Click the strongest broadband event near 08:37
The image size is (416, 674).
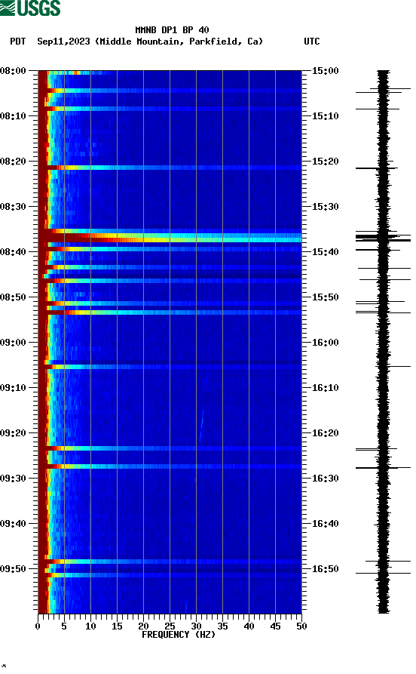click(x=170, y=237)
